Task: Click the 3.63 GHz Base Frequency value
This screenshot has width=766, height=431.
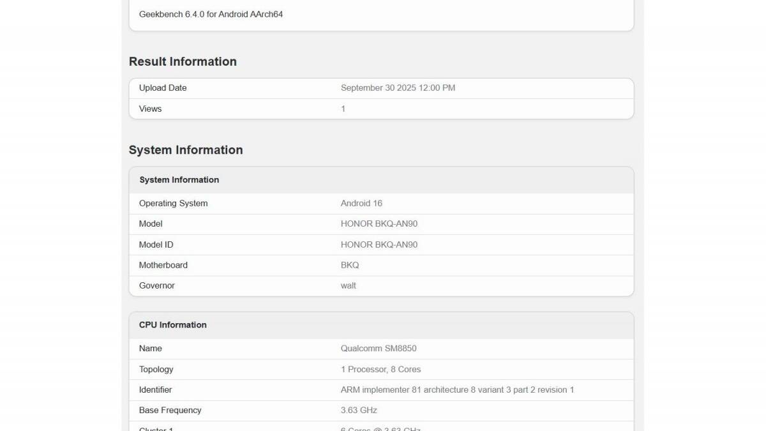Action: 359,410
